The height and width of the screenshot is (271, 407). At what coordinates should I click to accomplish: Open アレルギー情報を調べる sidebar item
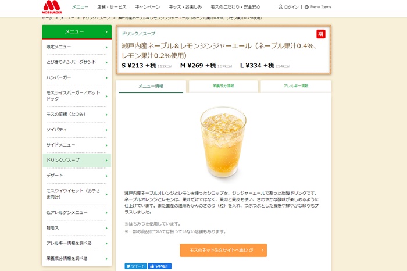(77, 243)
